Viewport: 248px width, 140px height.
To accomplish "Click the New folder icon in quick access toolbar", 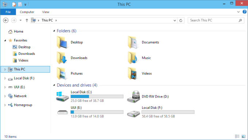I will pos(20,4).
